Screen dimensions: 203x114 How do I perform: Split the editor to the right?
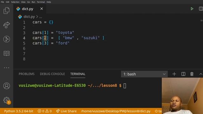201,9
